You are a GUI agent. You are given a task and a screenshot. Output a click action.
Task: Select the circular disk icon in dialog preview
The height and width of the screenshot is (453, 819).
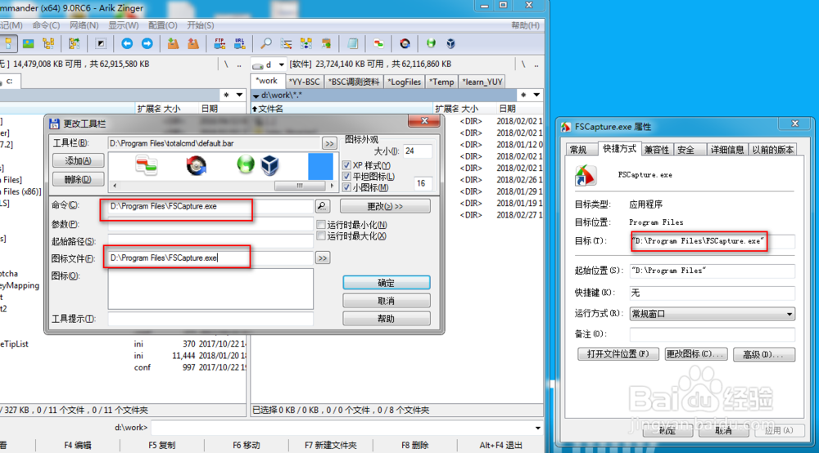click(x=197, y=166)
